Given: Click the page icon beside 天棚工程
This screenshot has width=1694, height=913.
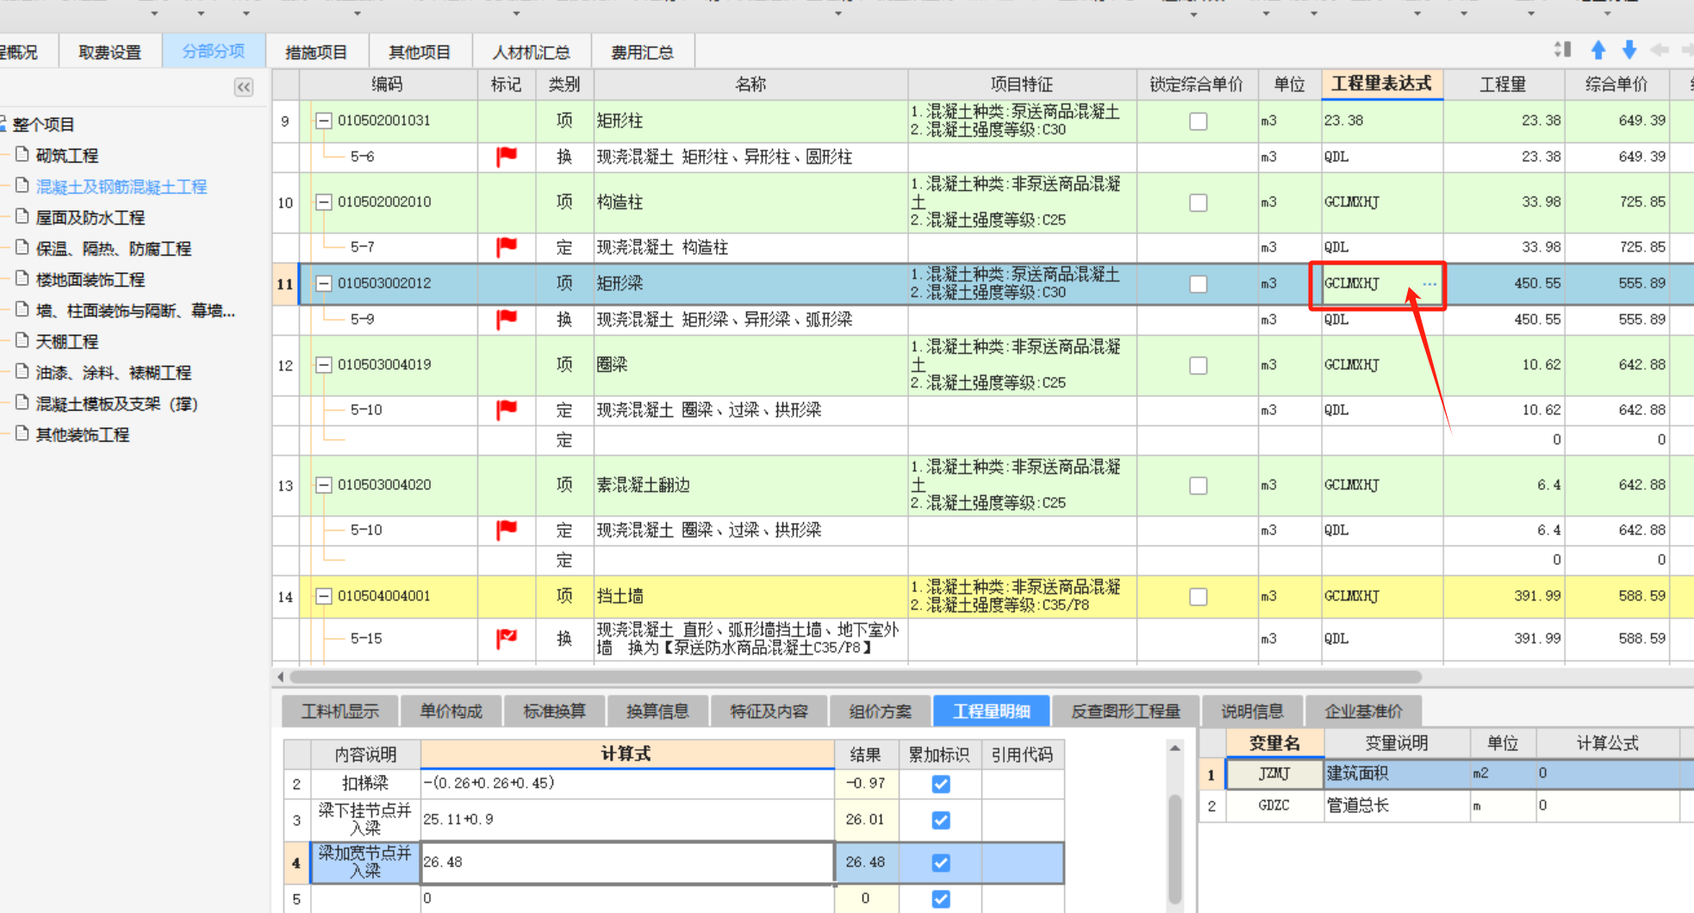Looking at the screenshot, I should coord(22,341).
